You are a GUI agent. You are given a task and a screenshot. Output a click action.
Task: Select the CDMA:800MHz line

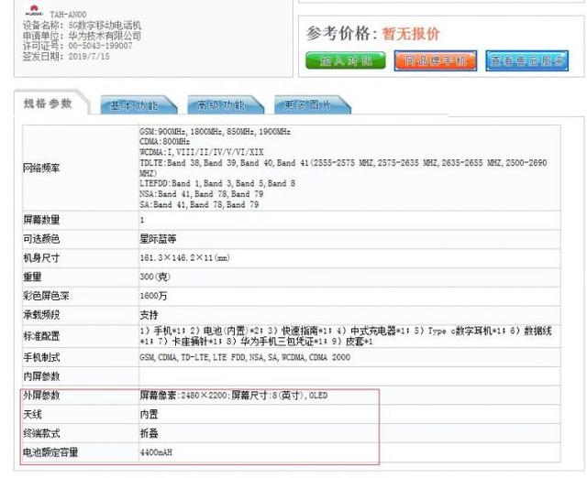(165, 142)
